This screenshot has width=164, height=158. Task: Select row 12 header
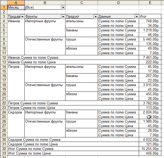pyautogui.click(x=4, y=57)
